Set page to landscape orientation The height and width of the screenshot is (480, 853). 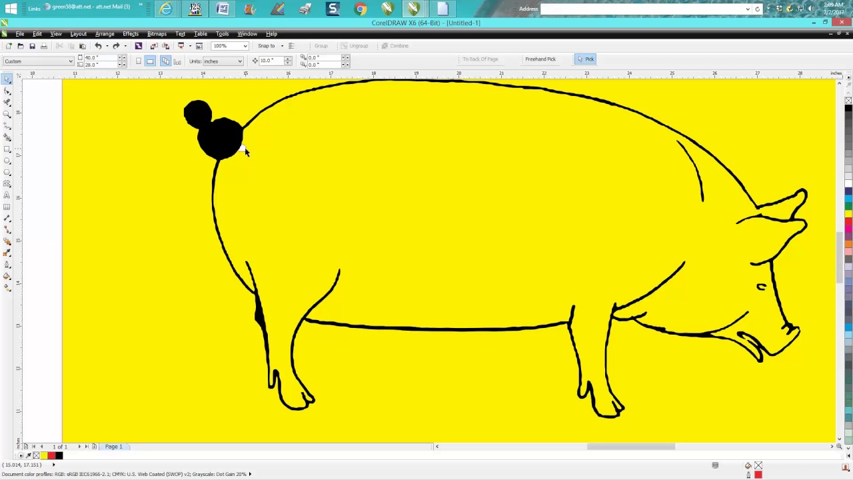tap(150, 61)
